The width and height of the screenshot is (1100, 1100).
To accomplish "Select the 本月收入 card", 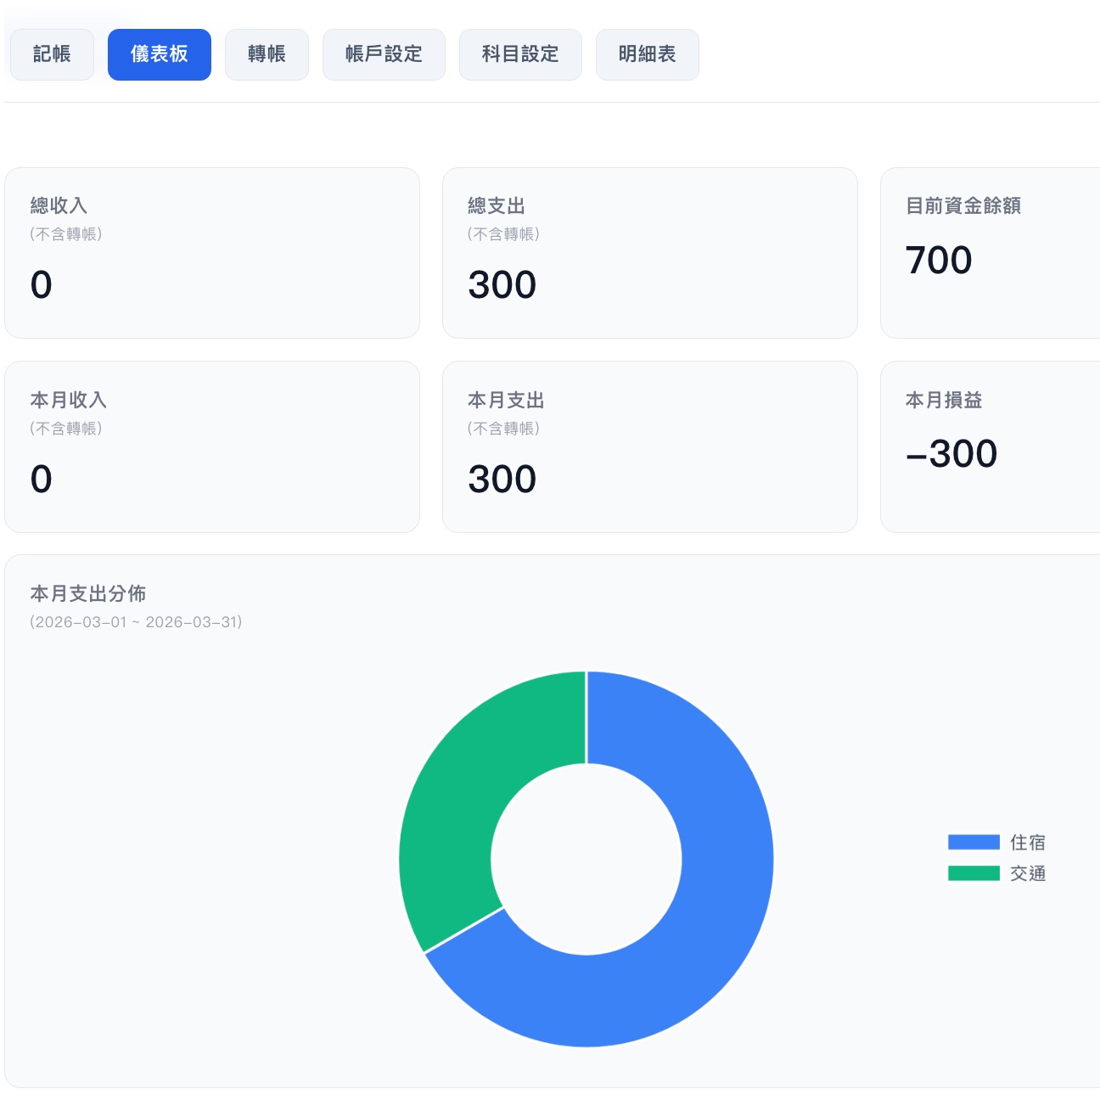I will tap(212, 446).
